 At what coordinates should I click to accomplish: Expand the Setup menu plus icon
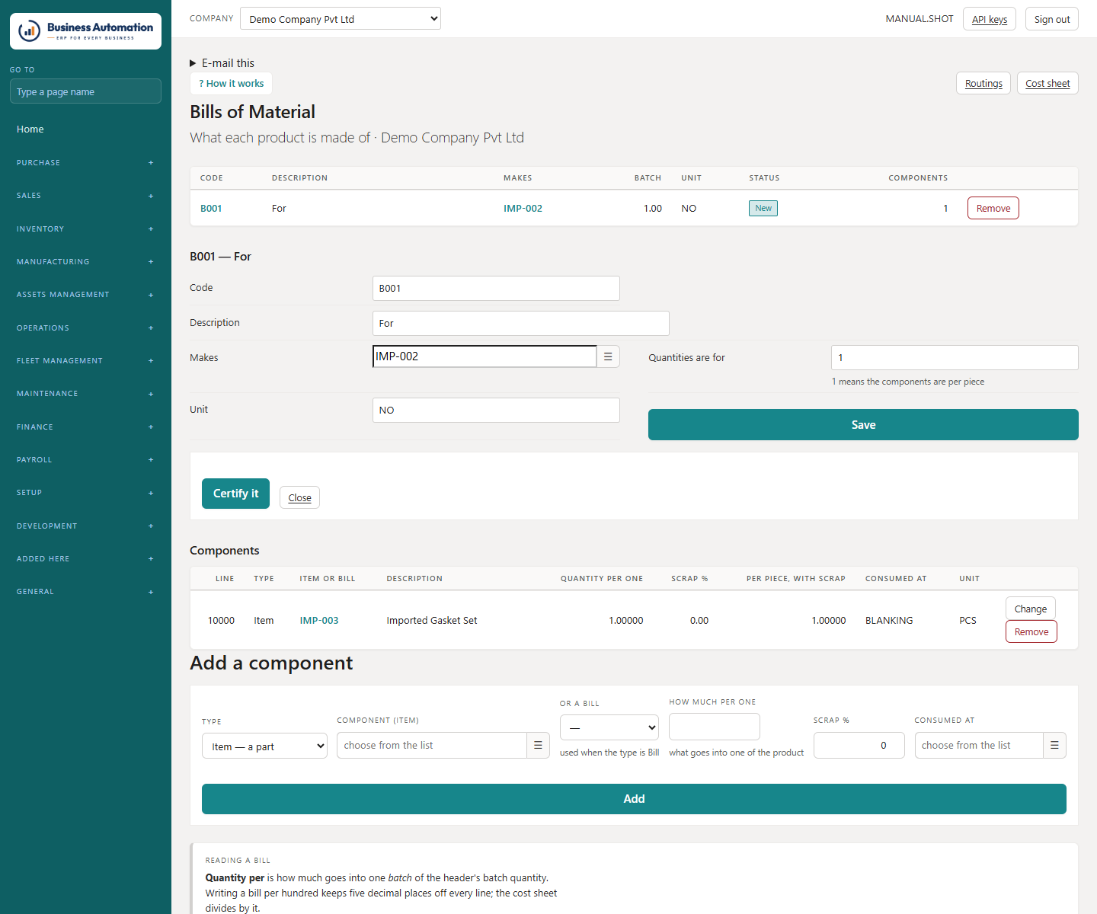pyautogui.click(x=151, y=493)
